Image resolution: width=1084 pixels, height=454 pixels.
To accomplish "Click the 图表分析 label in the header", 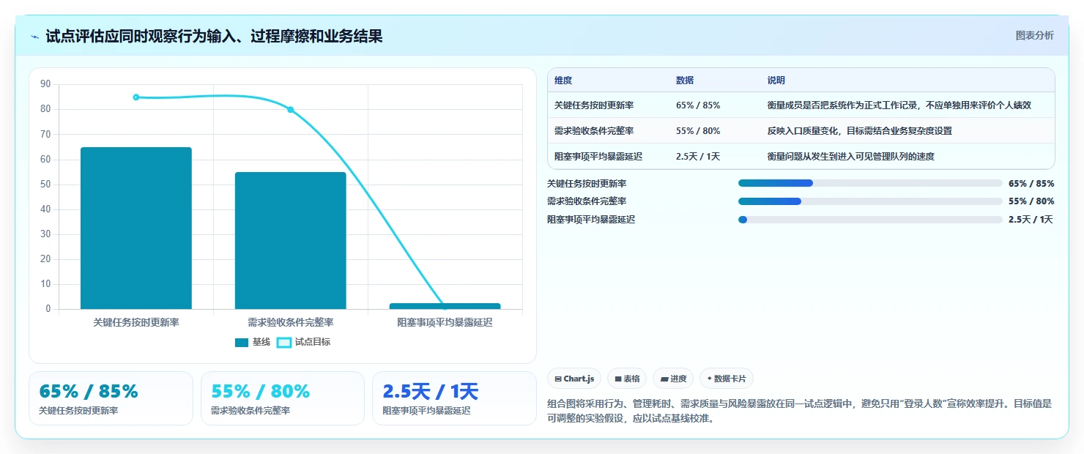I will 1034,36.
